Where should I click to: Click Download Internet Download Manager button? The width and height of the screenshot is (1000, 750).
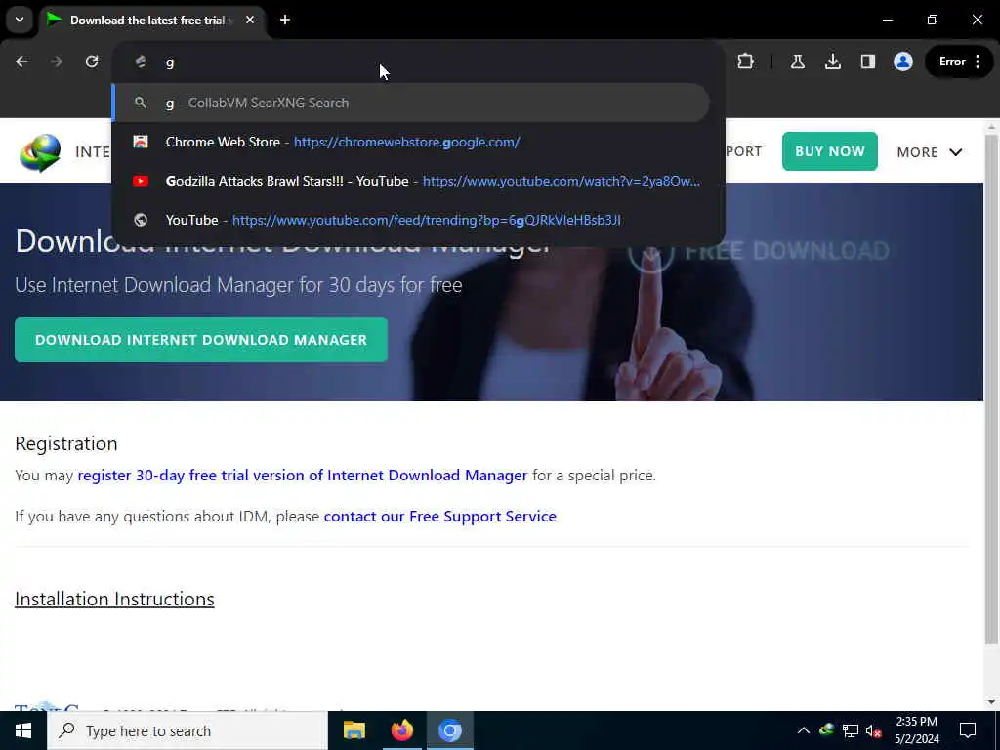pos(201,340)
